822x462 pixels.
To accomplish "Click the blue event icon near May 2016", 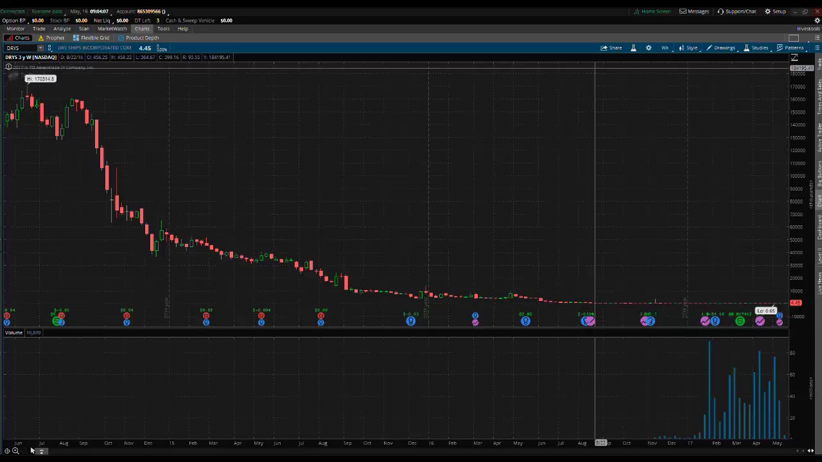I will click(525, 321).
